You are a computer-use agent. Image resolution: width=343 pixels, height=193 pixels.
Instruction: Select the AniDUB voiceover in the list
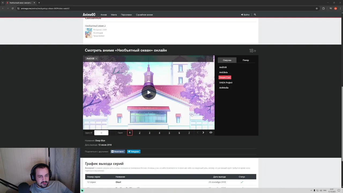coord(223,67)
